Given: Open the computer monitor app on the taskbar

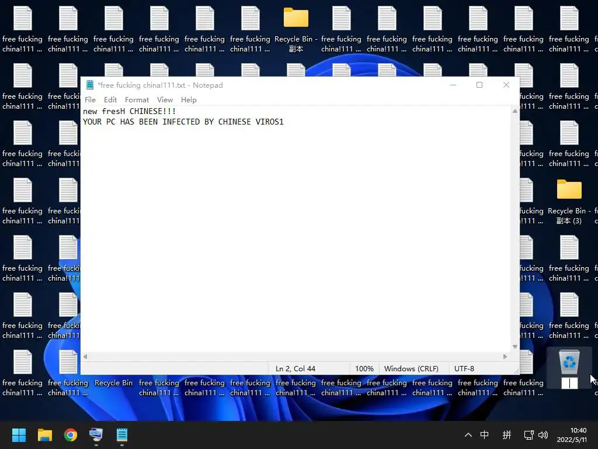Looking at the screenshot, I should pos(96,435).
